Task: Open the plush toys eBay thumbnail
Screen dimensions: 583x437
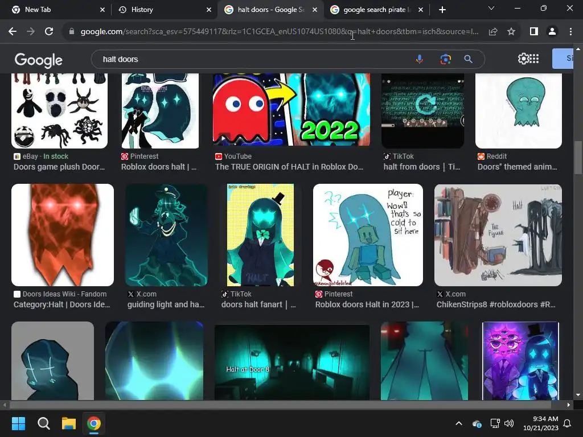Action: pyautogui.click(x=59, y=111)
